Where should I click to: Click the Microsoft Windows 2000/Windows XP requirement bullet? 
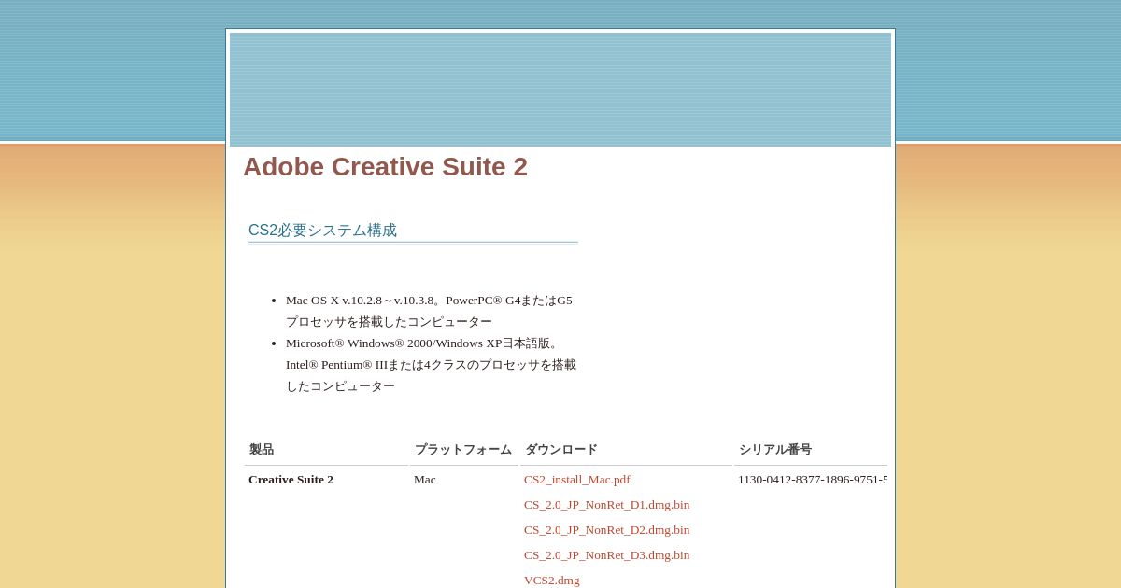[x=431, y=365]
